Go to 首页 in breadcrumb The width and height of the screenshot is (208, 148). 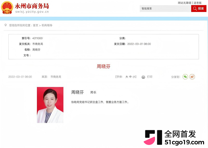point(36,25)
